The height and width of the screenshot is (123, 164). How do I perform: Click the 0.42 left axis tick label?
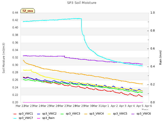[x=15, y=20]
